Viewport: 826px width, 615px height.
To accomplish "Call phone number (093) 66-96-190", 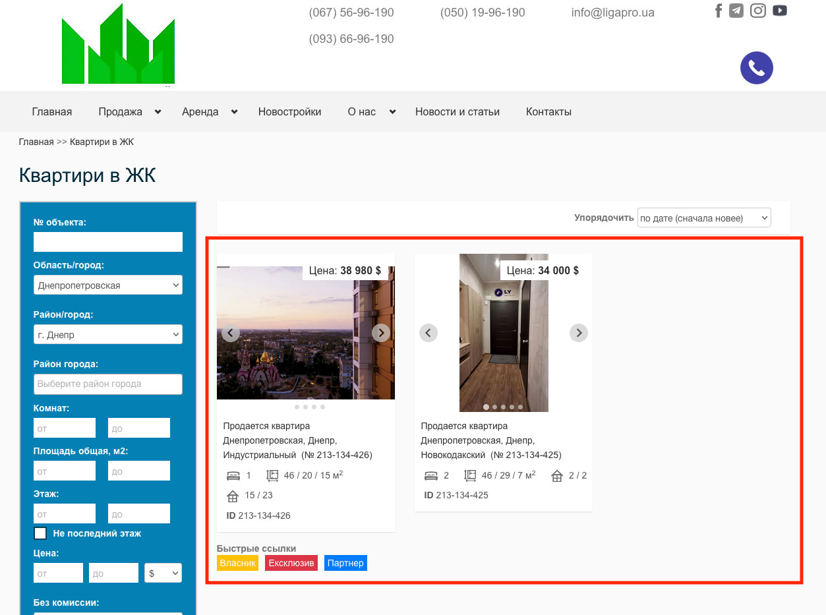I will coord(351,39).
